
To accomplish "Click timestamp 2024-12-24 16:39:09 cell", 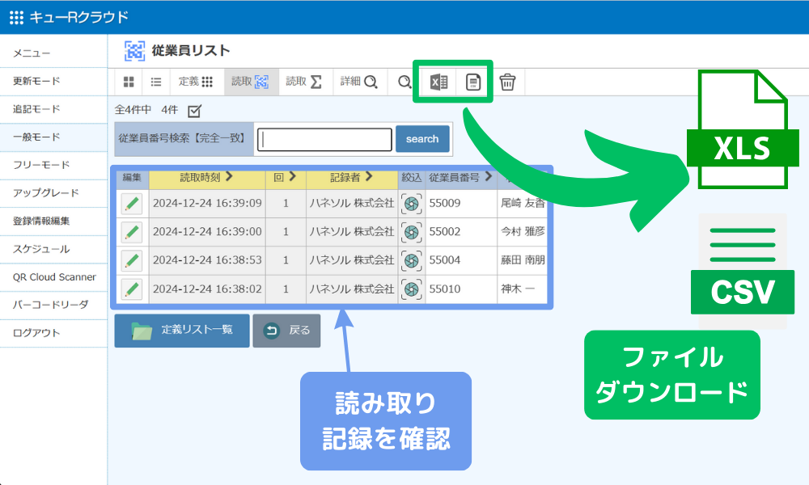I will point(207,204).
